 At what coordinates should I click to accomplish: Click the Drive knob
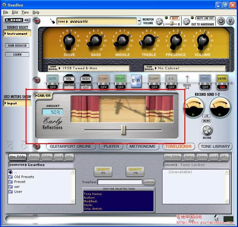pos(69,40)
